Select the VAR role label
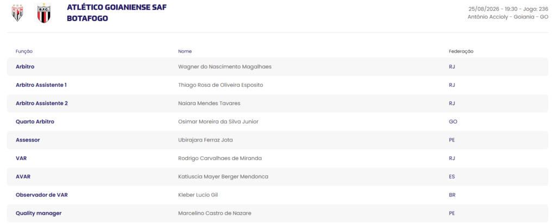Screen dimensions: 556x224 tap(21, 158)
